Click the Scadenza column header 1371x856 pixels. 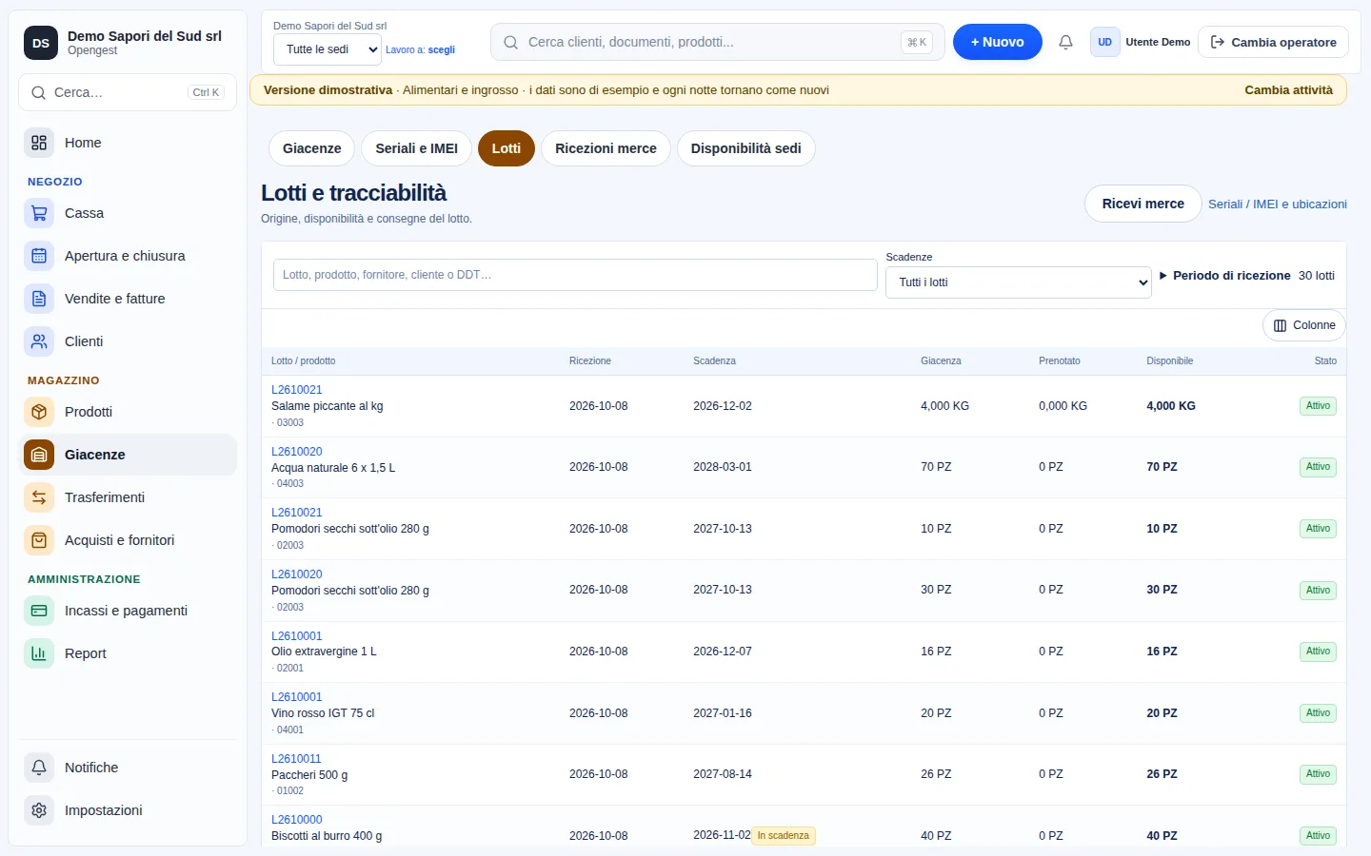715,361
